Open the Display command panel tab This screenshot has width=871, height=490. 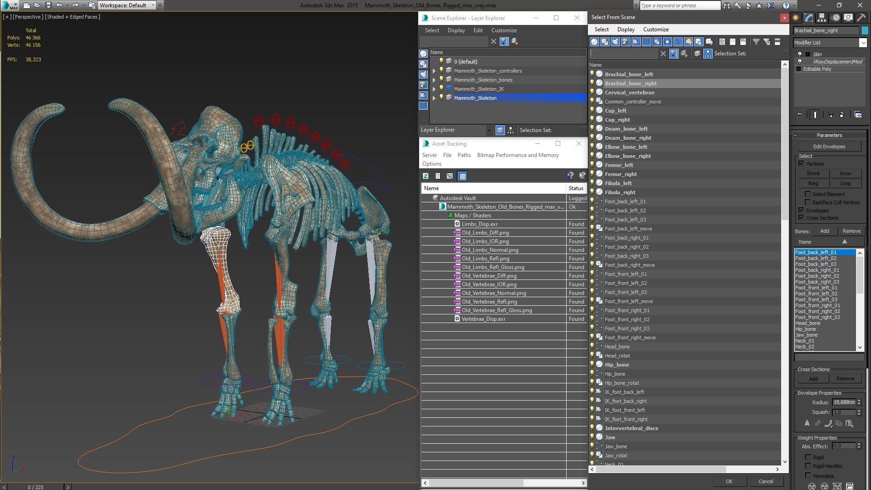point(848,18)
